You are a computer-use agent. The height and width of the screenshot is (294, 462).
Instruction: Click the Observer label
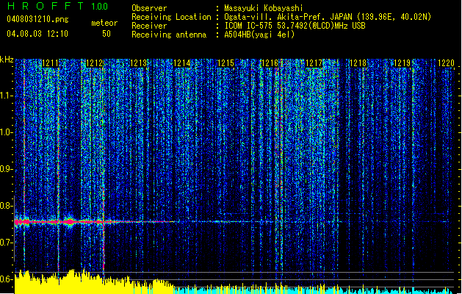(x=149, y=8)
